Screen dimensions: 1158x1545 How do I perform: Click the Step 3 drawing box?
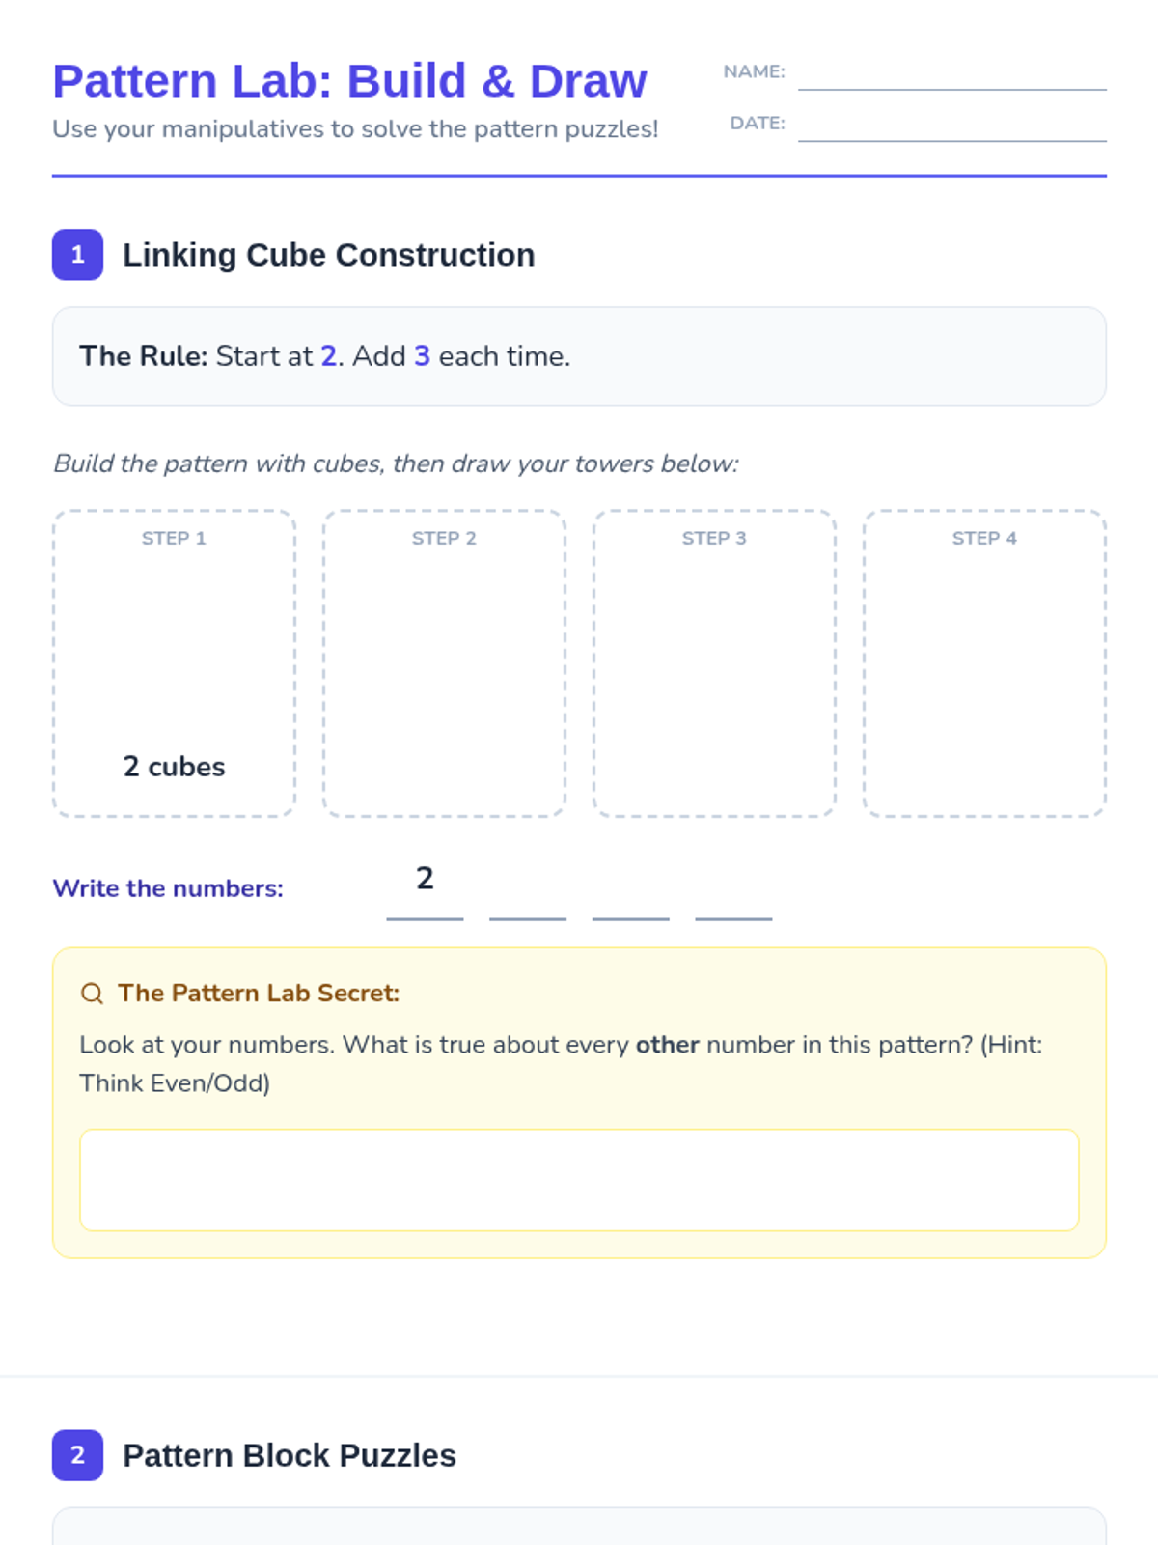pyautogui.click(x=714, y=663)
